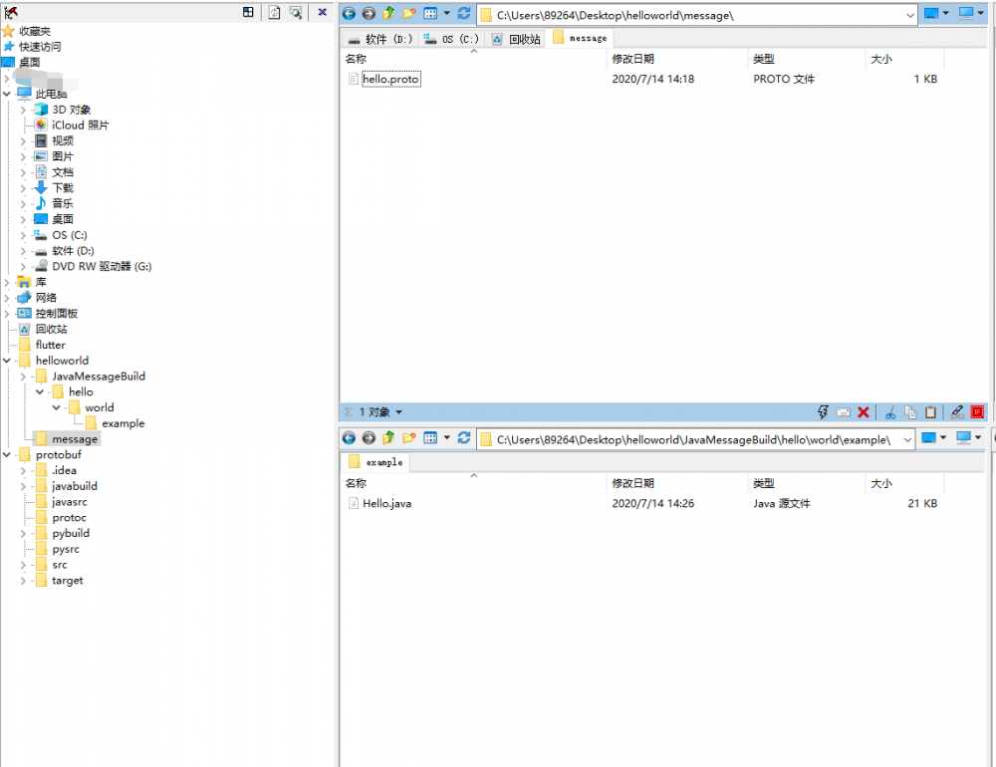Change view mode in bottom pane

coord(430,438)
